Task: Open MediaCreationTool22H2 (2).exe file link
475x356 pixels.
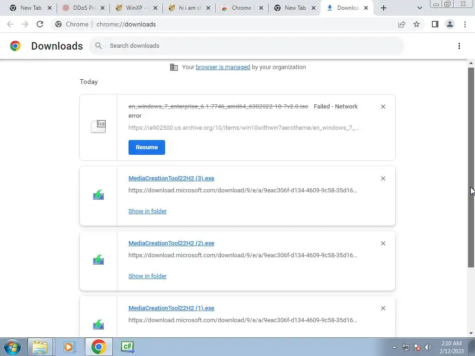Action: coord(171,243)
